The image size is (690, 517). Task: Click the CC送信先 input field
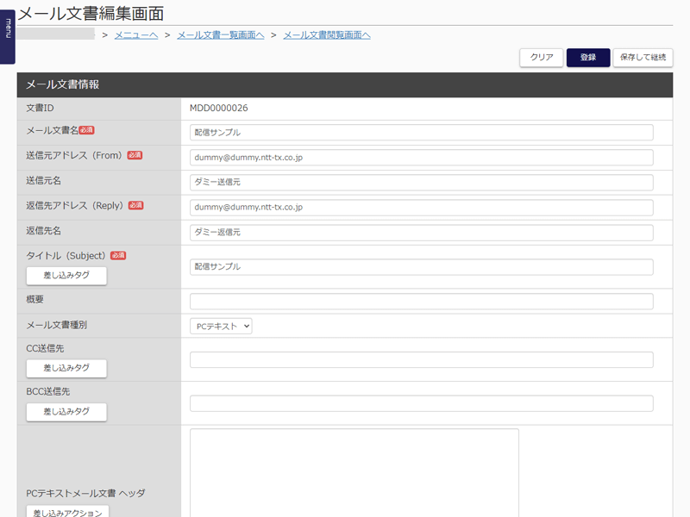(421, 359)
